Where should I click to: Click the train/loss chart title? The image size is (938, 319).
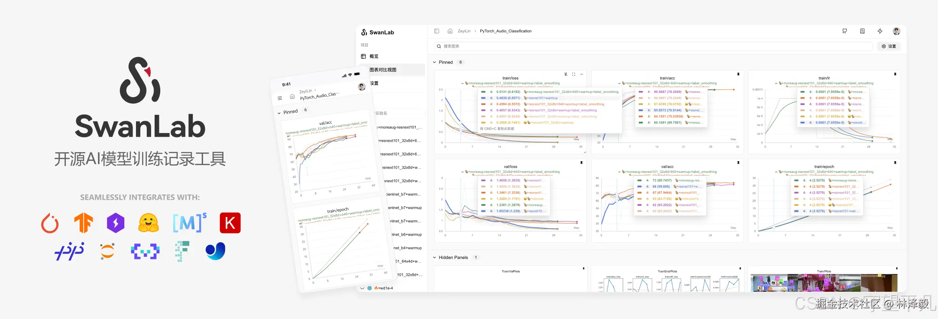coord(510,78)
